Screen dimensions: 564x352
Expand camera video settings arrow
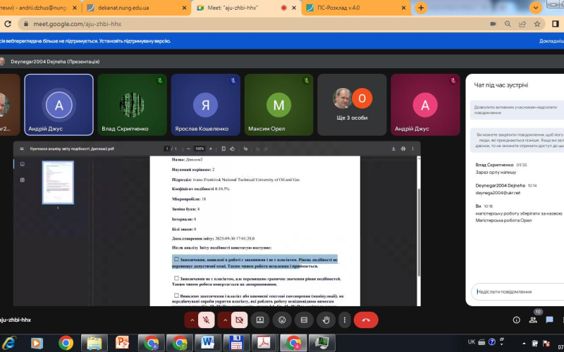(225, 320)
